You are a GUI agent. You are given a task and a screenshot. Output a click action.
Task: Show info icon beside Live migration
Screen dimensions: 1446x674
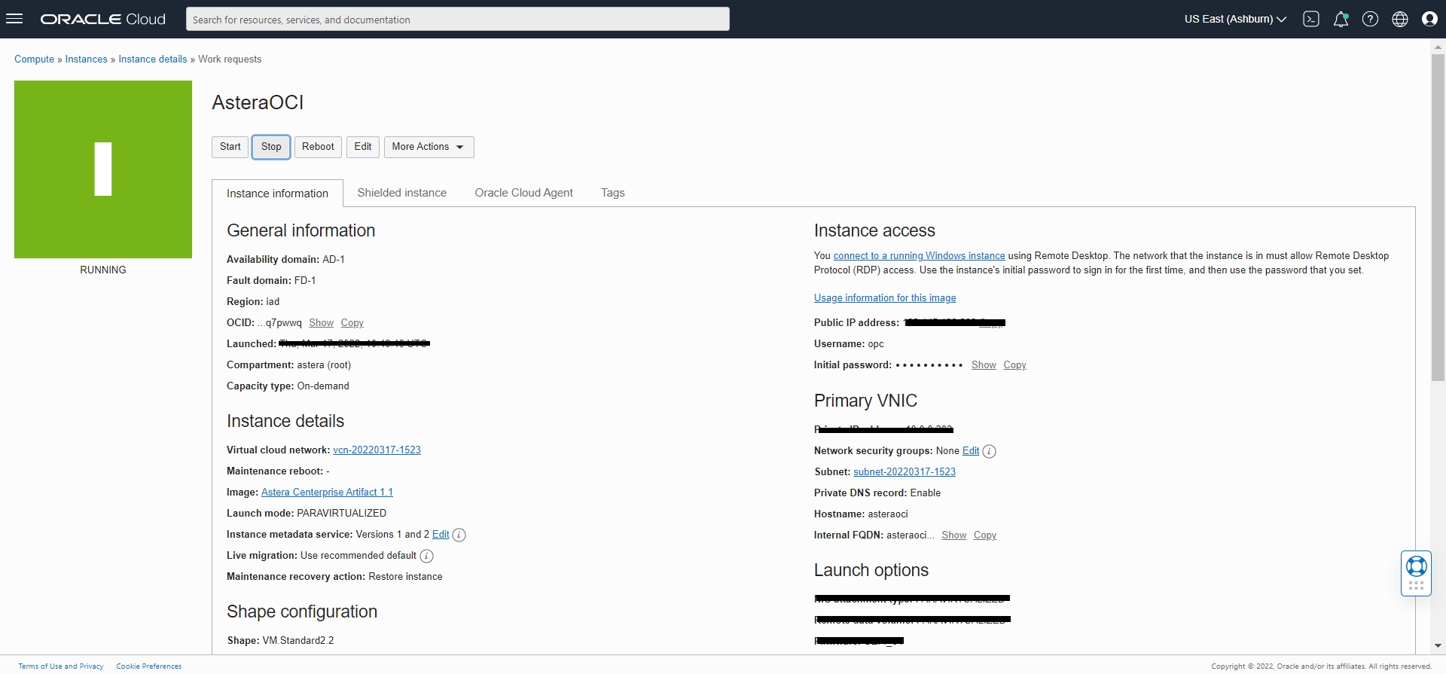point(426,556)
